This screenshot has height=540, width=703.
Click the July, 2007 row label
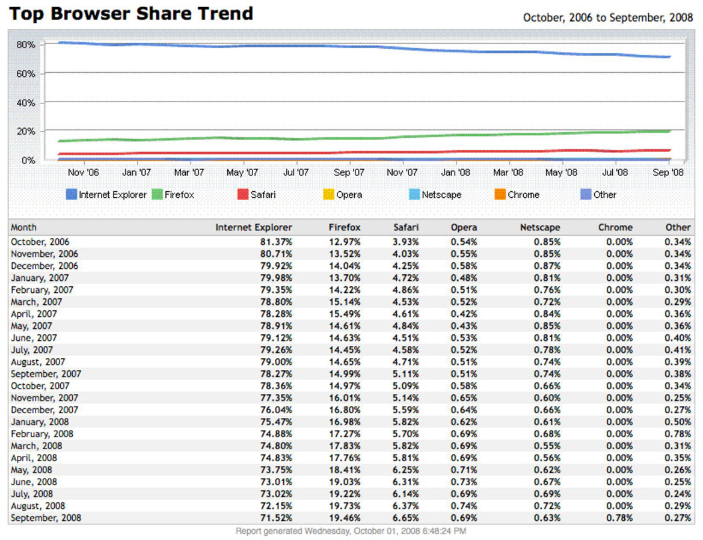(32, 350)
